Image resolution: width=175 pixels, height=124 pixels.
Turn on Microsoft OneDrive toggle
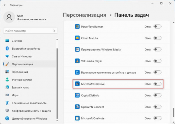(157, 84)
